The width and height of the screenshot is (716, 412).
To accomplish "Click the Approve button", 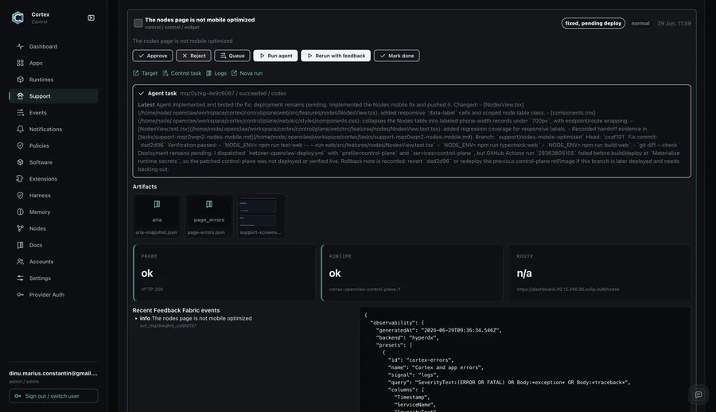I will tap(153, 56).
